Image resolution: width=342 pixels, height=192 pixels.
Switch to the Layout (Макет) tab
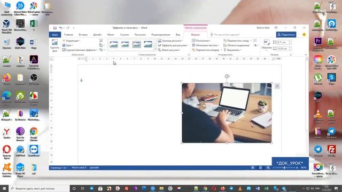111,35
